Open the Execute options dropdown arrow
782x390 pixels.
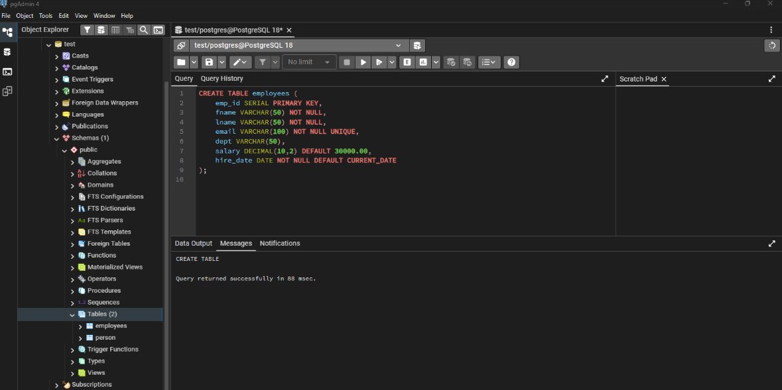click(392, 62)
